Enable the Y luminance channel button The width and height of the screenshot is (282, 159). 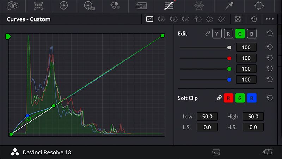(217, 34)
